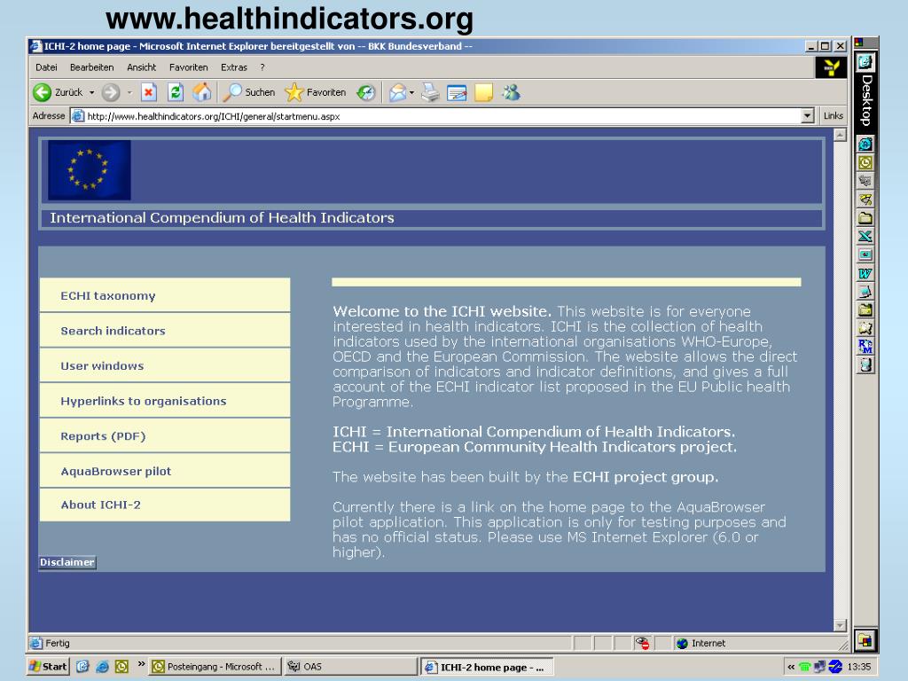Click the 'ECHI project group.' text
Screen dimensions: 908x681
pos(646,476)
